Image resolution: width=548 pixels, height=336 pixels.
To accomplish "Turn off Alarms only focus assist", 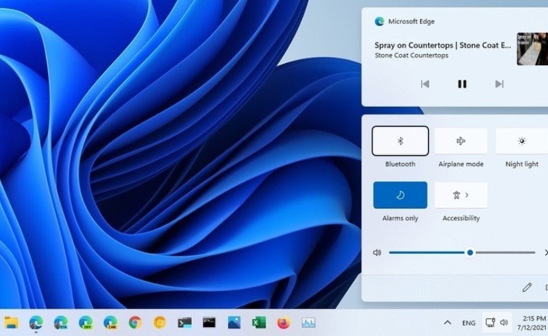I will 400,195.
